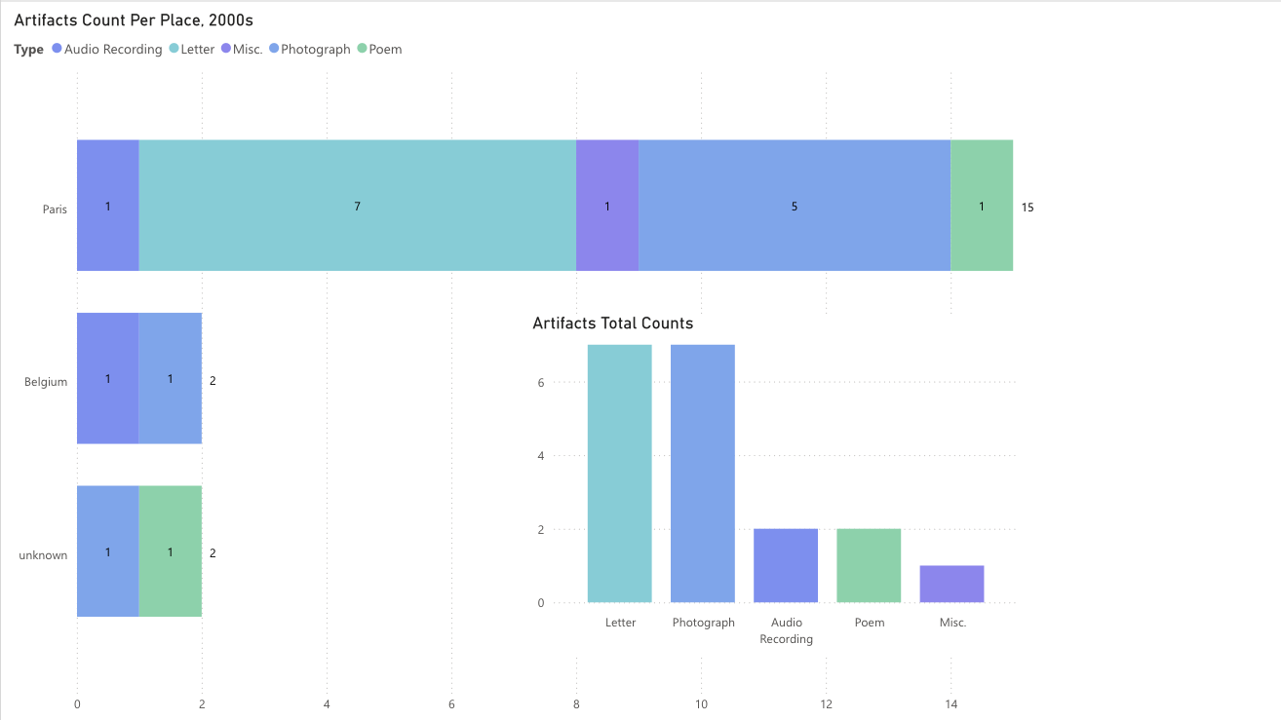Select the unknown Poem bar segment

click(x=171, y=551)
